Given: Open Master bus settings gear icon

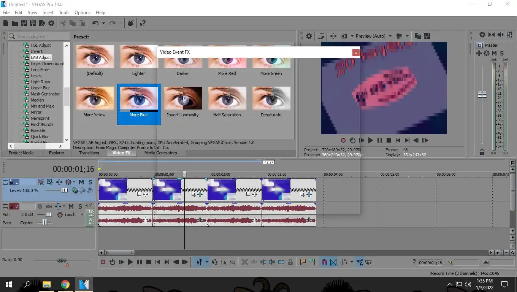Looking at the screenshot, I should point(487,53).
